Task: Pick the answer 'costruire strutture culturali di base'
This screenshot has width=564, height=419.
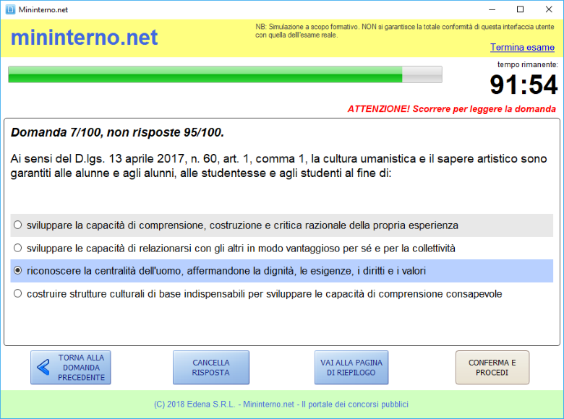Action: point(18,294)
